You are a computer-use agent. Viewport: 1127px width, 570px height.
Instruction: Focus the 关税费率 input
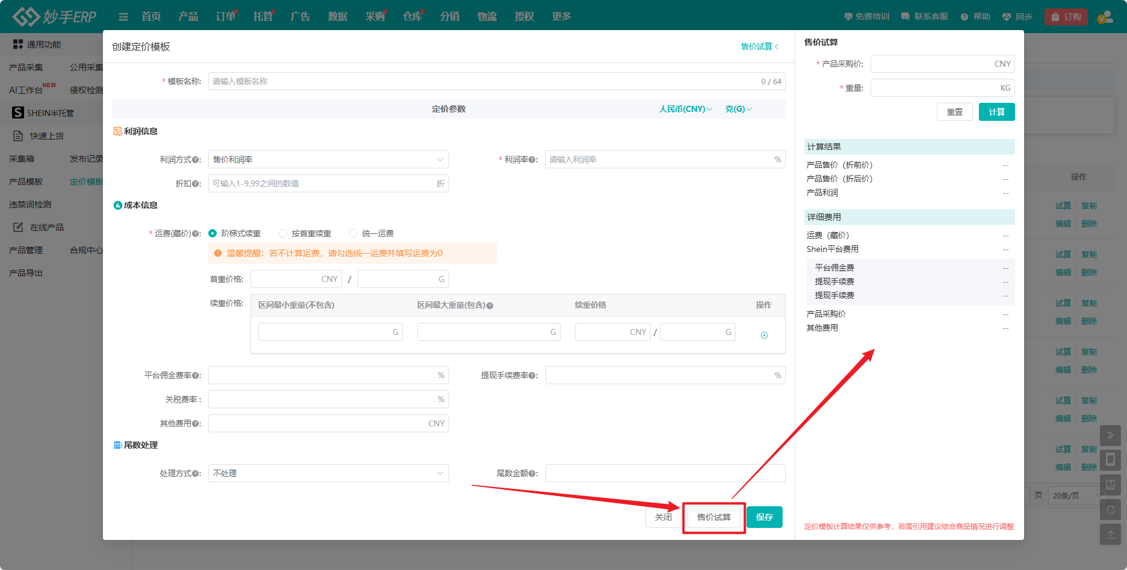coord(328,399)
